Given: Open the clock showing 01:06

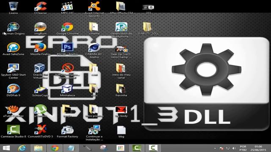Looking at the screenshot, I should coord(258,148).
